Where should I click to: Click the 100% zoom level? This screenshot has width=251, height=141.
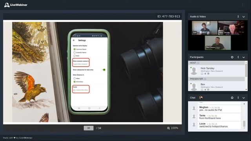(x=175, y=128)
